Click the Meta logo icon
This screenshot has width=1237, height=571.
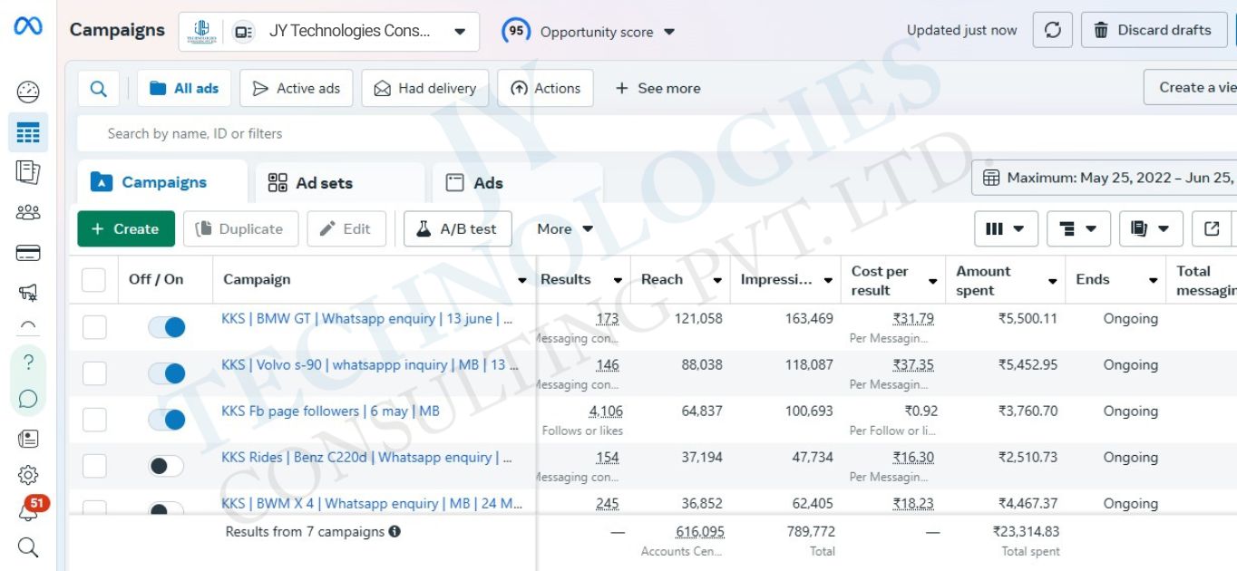point(27,28)
